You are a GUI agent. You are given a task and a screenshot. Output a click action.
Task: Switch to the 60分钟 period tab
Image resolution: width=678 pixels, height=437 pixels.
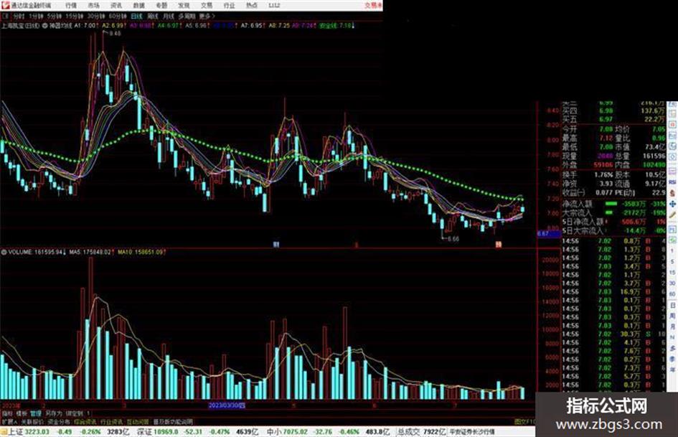click(x=118, y=16)
